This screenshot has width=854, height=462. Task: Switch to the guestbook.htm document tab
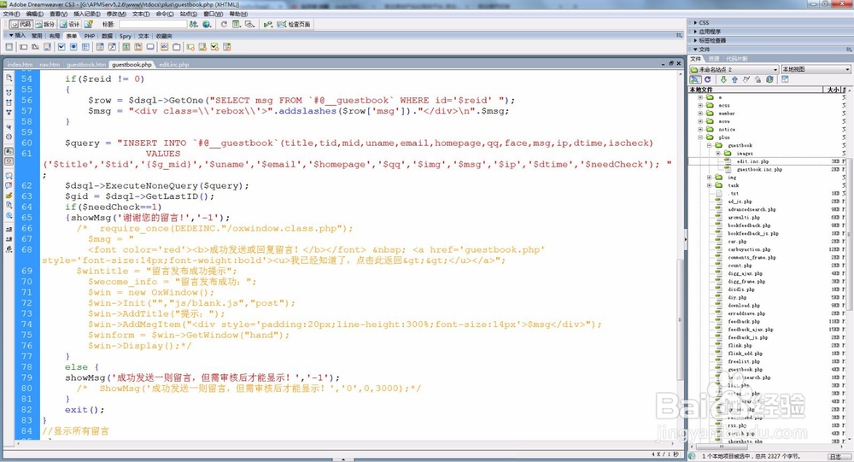tap(86, 64)
